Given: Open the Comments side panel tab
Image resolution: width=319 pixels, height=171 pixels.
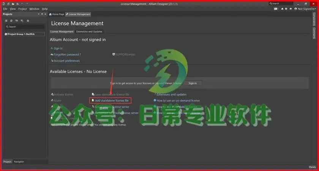Looking at the screenshot, I should pyautogui.click(x=314, y=33).
